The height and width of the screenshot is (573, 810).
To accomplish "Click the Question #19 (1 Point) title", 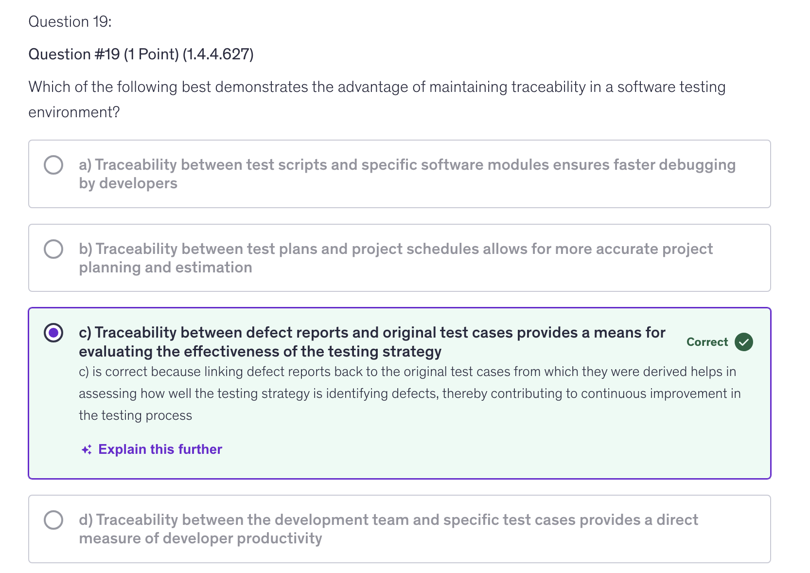I will pos(141,54).
